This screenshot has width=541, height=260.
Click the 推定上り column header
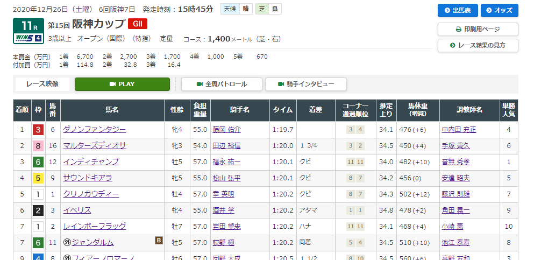point(387,110)
